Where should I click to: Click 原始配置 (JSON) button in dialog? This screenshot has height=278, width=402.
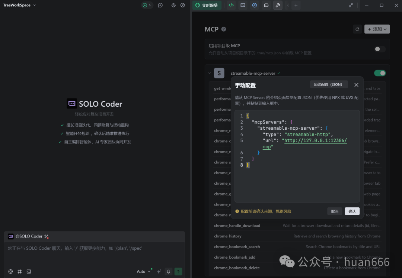click(329, 84)
